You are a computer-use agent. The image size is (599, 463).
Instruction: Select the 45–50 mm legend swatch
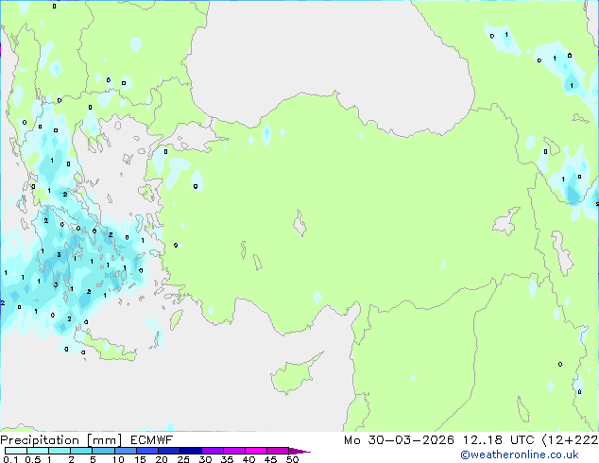click(x=278, y=451)
